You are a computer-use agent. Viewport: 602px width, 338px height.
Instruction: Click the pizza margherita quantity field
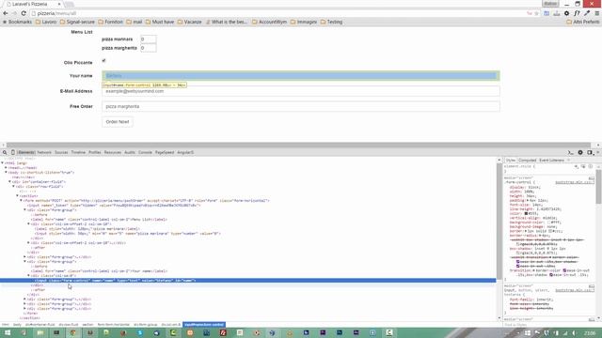tap(149, 48)
